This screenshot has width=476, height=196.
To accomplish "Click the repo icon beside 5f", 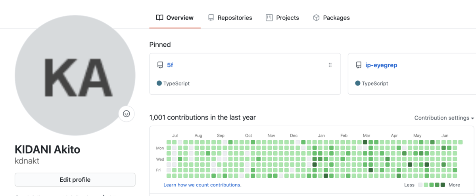I will pos(160,65).
